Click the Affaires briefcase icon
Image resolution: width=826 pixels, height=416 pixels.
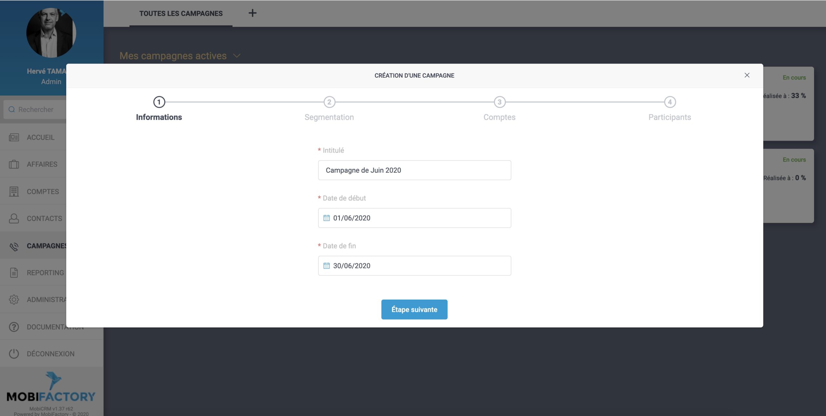coord(14,164)
